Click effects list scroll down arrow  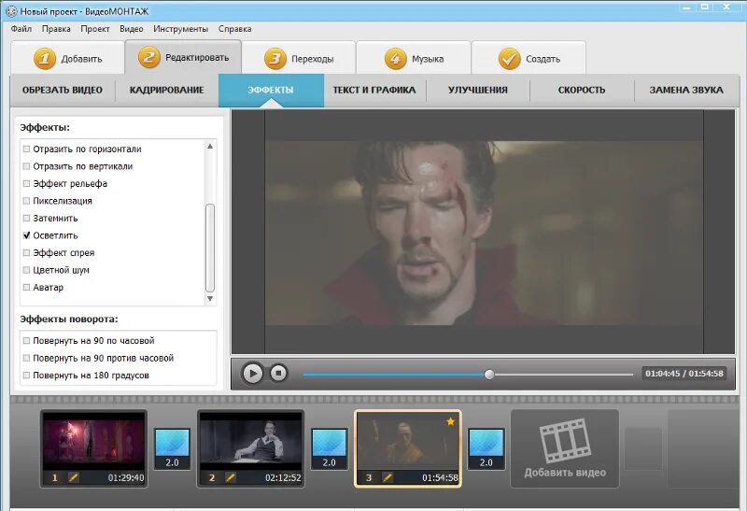[209, 299]
